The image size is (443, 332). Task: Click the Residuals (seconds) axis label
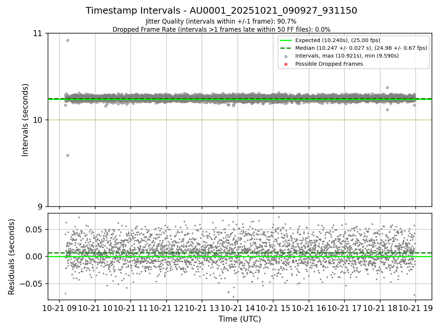coord(12,257)
